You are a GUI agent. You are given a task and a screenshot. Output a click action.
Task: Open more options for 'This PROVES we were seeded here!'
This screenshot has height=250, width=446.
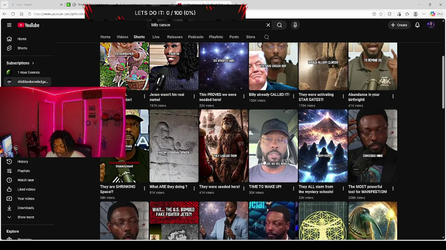point(244,96)
